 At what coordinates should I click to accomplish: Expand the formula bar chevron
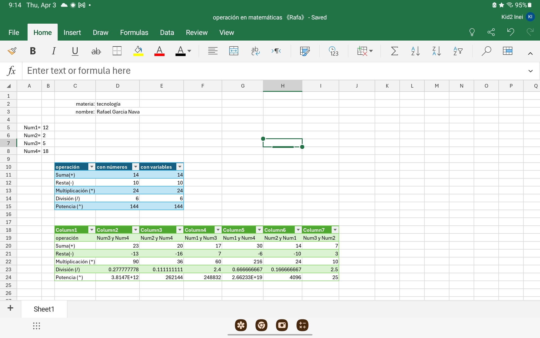pos(530,71)
